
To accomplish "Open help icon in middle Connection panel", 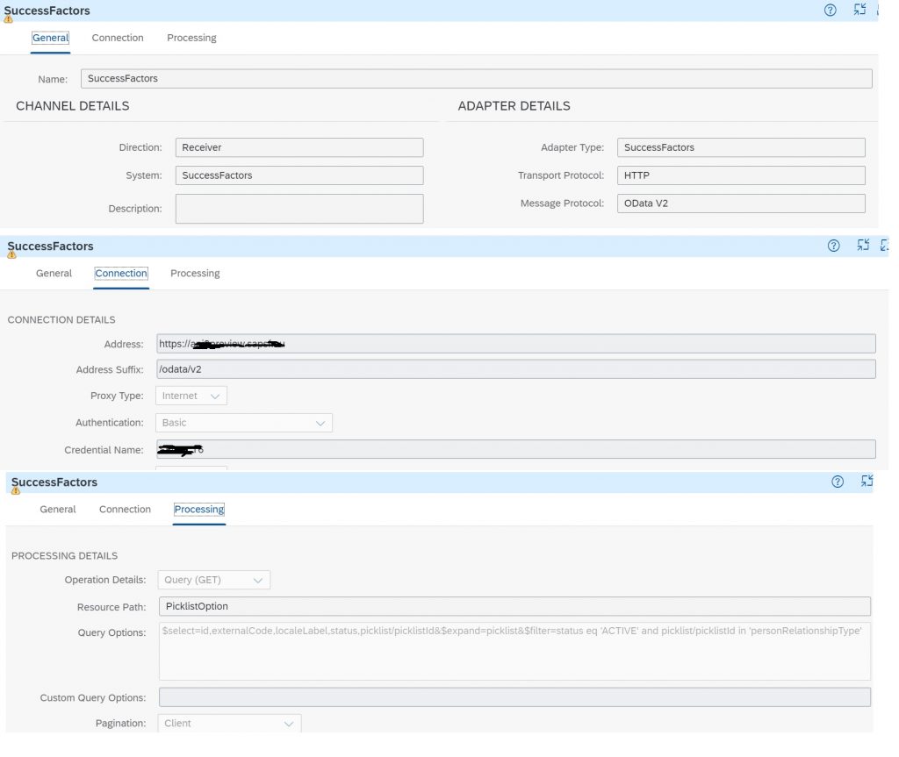I will point(834,246).
